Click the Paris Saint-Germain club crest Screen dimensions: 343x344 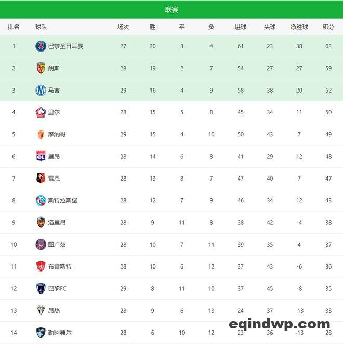coord(41,46)
